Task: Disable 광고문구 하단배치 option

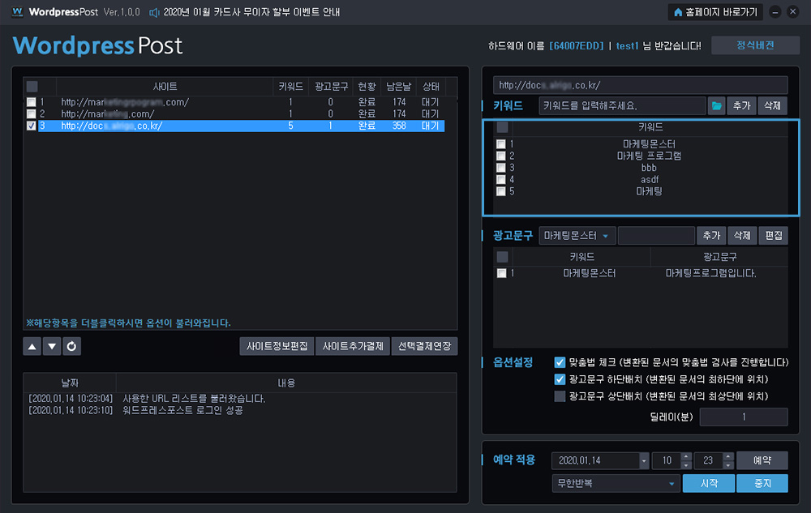Action: click(x=560, y=380)
